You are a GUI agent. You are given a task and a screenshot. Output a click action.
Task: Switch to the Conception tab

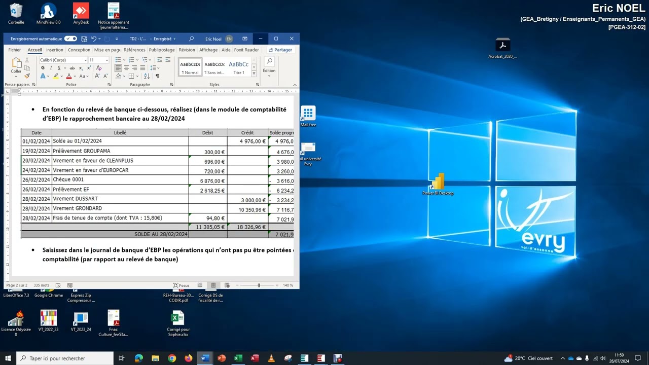coord(79,50)
